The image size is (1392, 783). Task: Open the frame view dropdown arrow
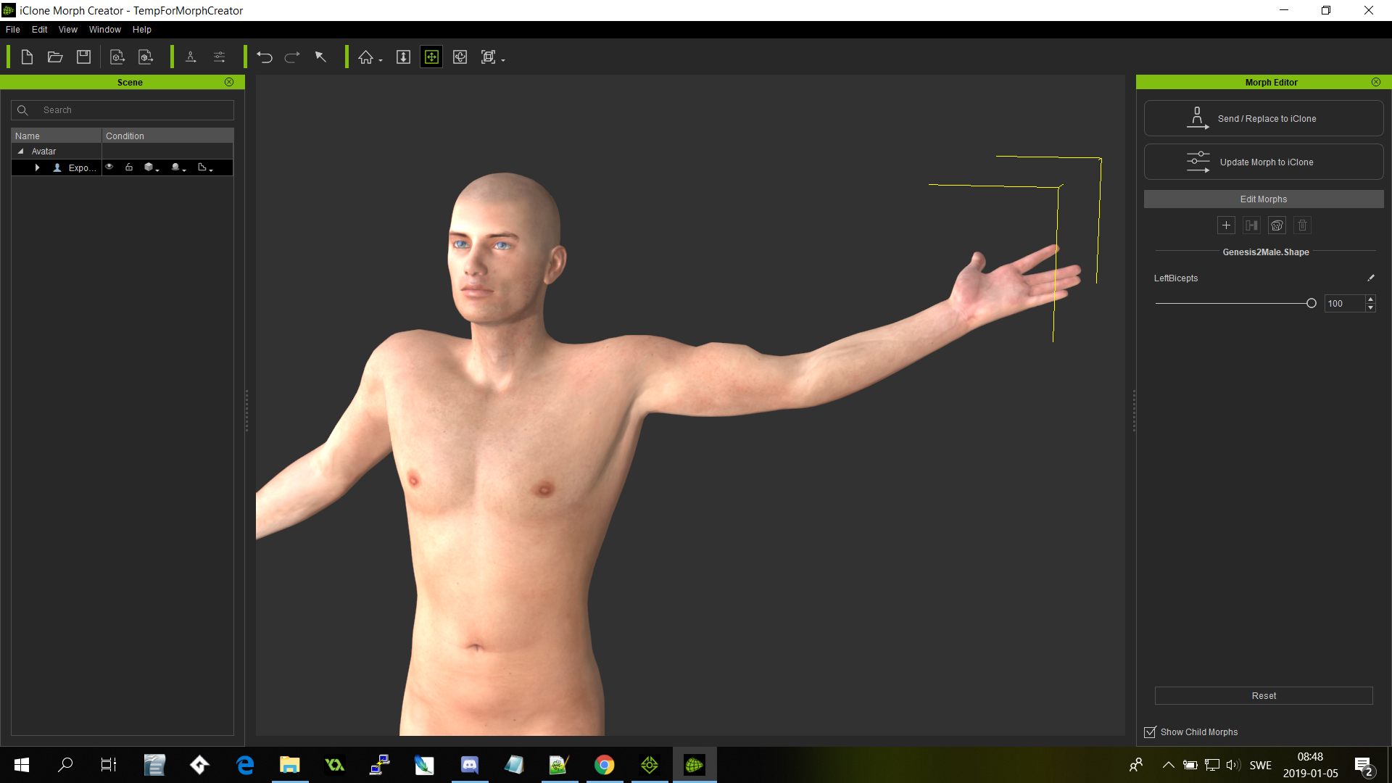coord(503,60)
